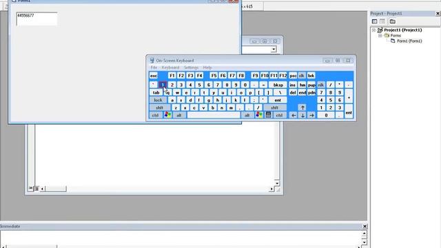Toggle the nlk num lock key
This screenshot has width=441, height=248.
321,85
